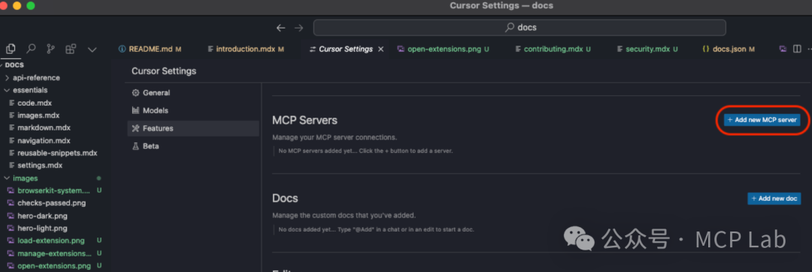Image resolution: width=812 pixels, height=272 pixels.
Task: Click the image tab icon beside split editor
Action: 783,49
